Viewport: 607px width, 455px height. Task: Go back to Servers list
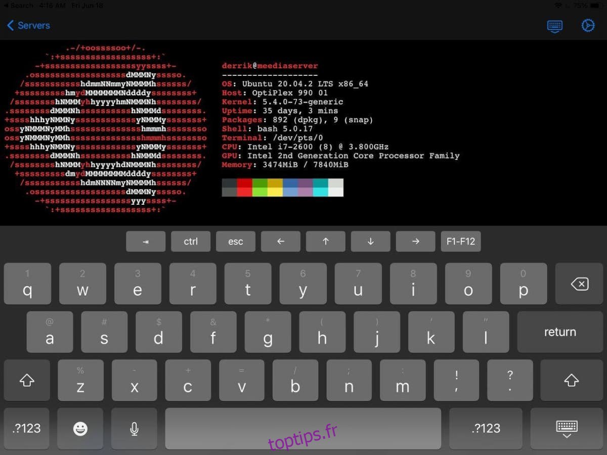coord(29,25)
